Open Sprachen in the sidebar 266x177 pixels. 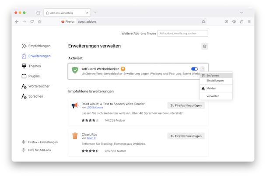(x=32, y=96)
